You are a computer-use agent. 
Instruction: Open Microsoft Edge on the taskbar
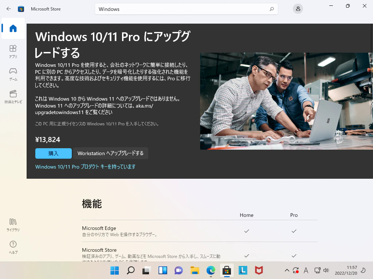(x=211, y=270)
